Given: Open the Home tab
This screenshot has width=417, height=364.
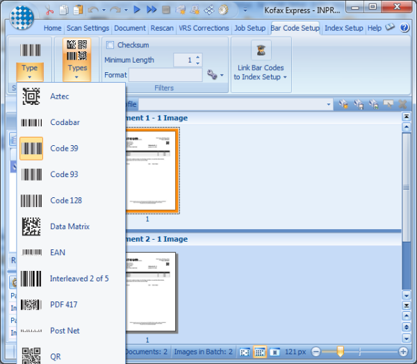Looking at the screenshot, I should 53,28.
